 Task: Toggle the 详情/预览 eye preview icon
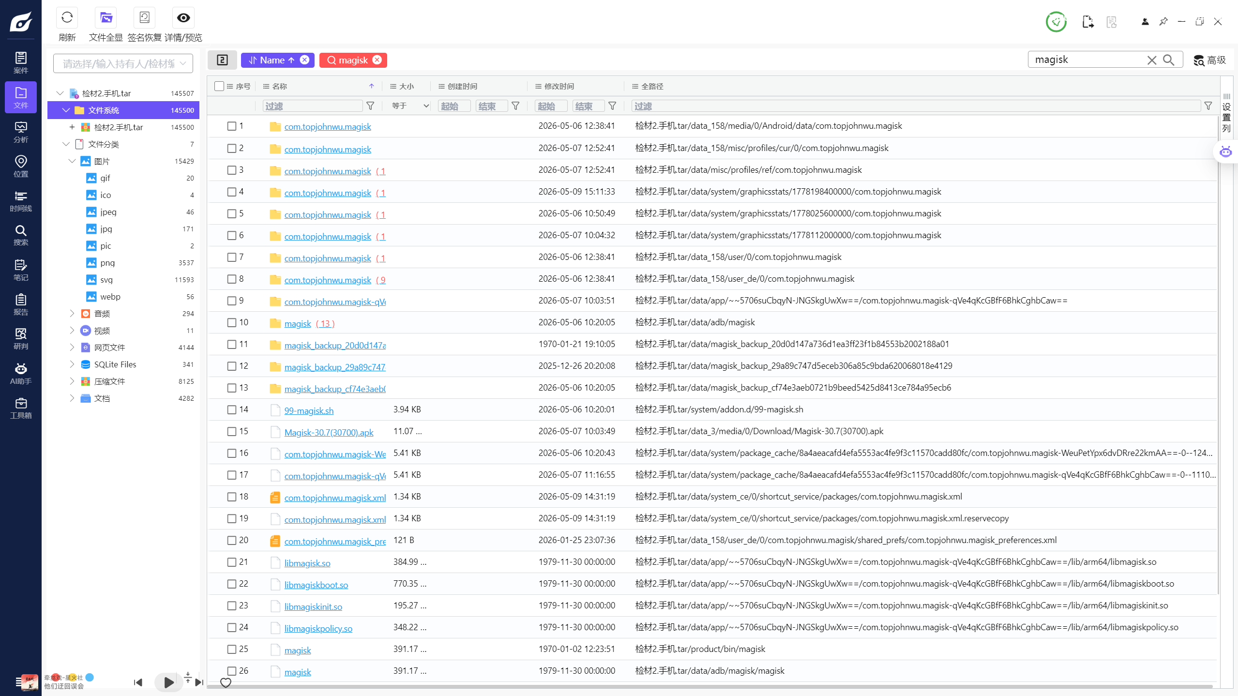183,18
